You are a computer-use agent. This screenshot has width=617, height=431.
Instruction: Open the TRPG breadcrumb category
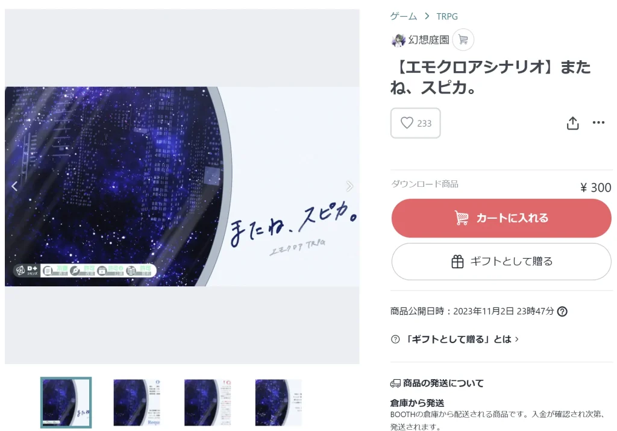[447, 16]
